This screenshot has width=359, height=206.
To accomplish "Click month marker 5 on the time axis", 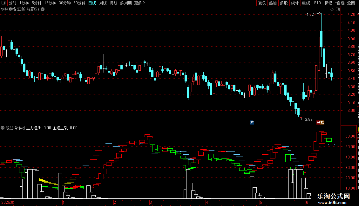I will pos(261,202).
